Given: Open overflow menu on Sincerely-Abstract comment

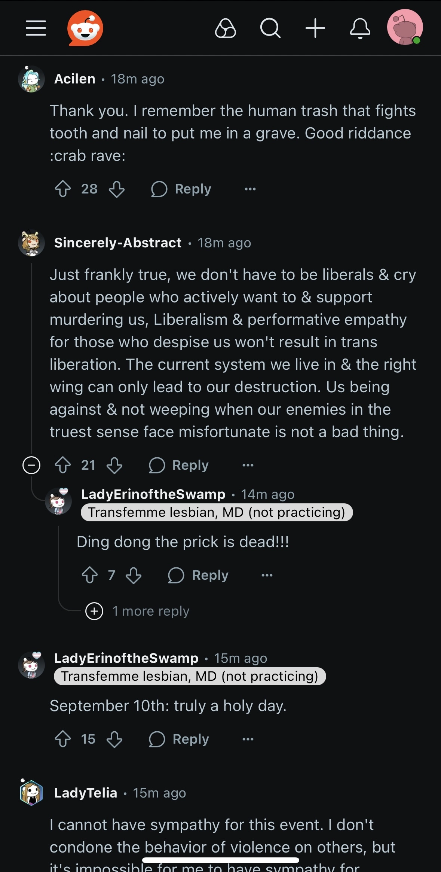Looking at the screenshot, I should 248,465.
